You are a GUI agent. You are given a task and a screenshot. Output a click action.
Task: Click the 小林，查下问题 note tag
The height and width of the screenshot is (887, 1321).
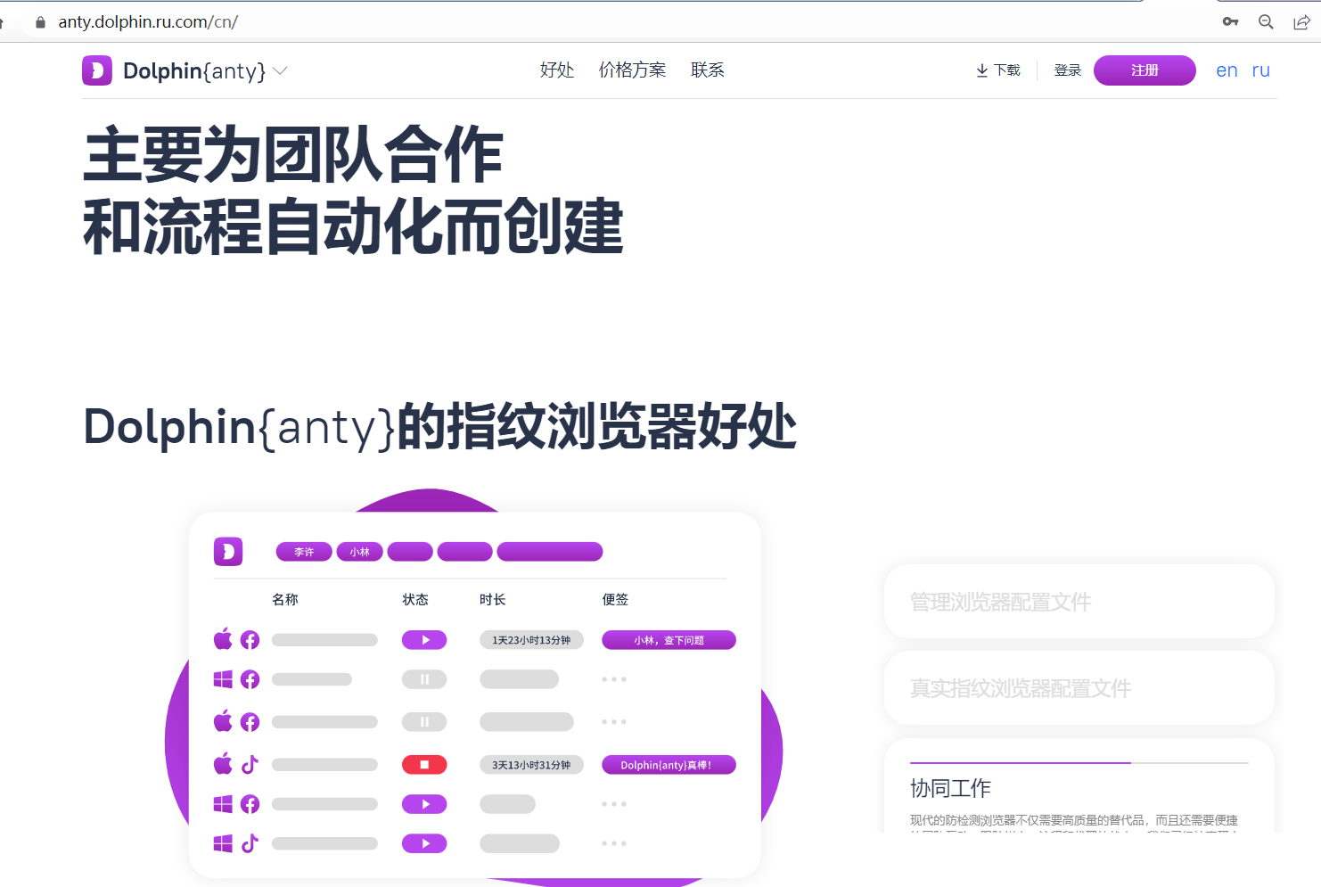(x=669, y=640)
